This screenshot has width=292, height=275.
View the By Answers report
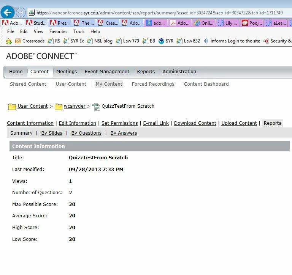(x=124, y=133)
